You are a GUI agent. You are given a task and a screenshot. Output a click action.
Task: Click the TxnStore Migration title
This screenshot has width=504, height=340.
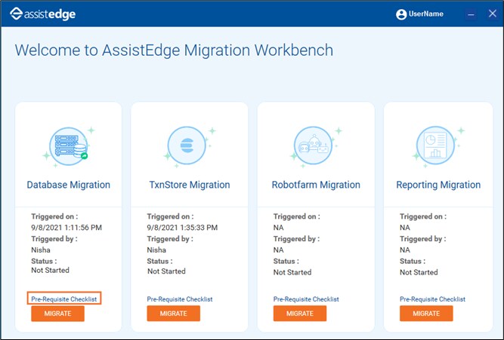pos(190,185)
